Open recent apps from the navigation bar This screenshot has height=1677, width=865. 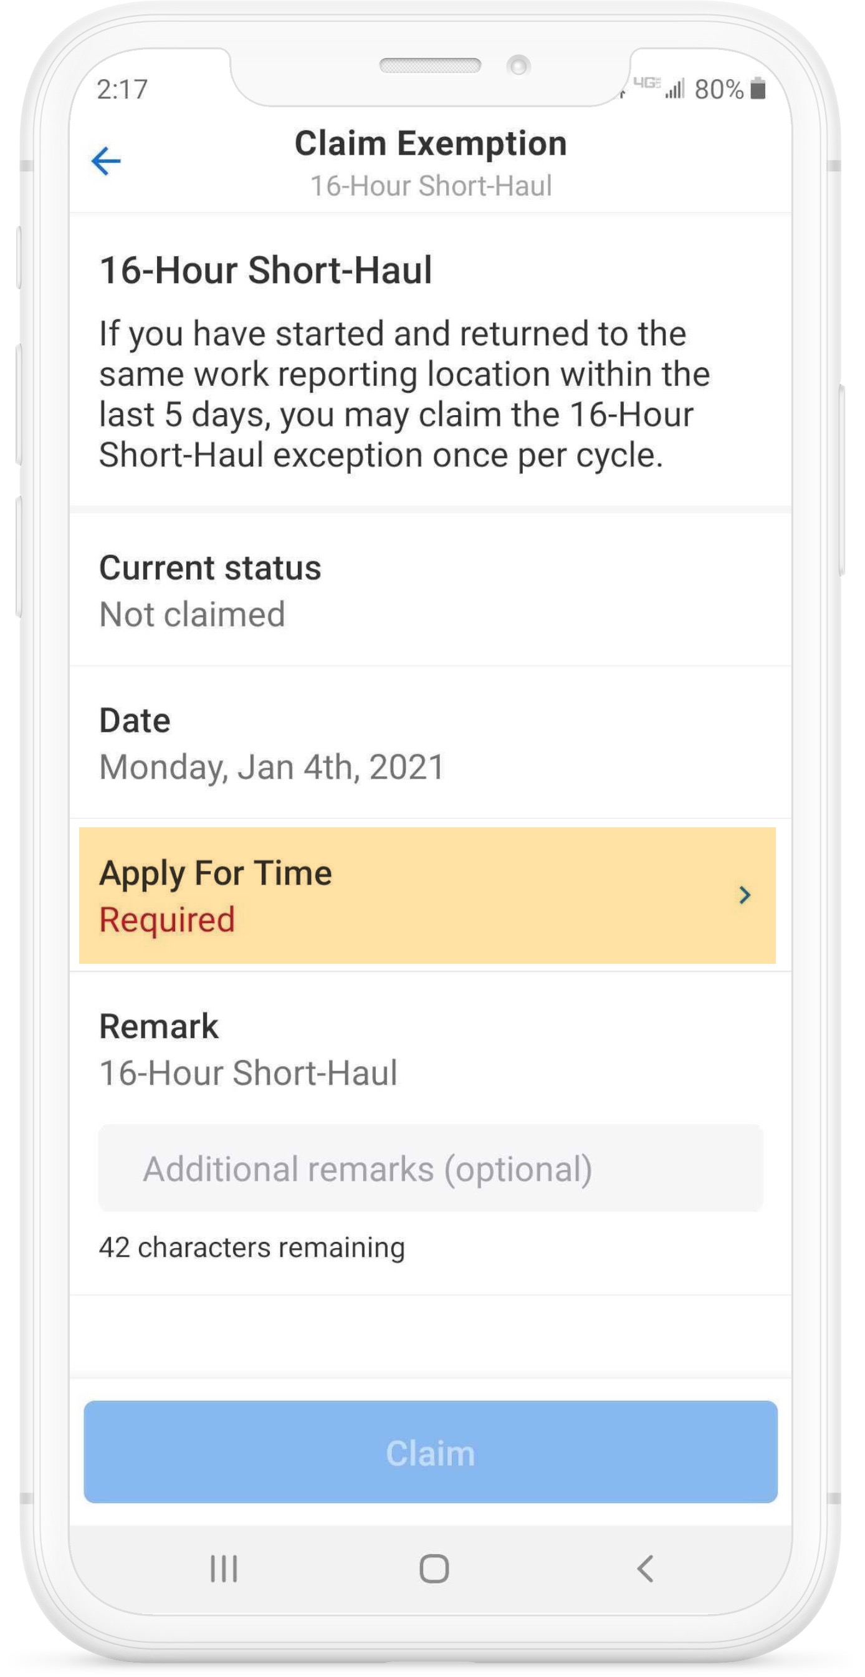(x=224, y=1569)
